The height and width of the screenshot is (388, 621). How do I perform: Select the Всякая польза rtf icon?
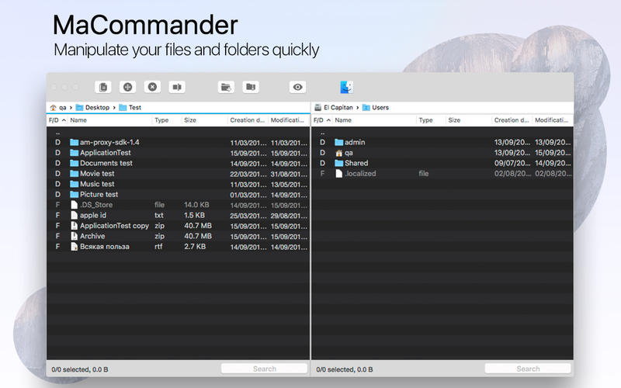pos(74,246)
